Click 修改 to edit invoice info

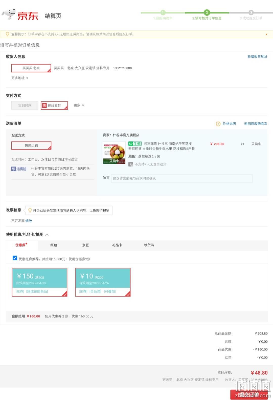[x=29, y=221]
